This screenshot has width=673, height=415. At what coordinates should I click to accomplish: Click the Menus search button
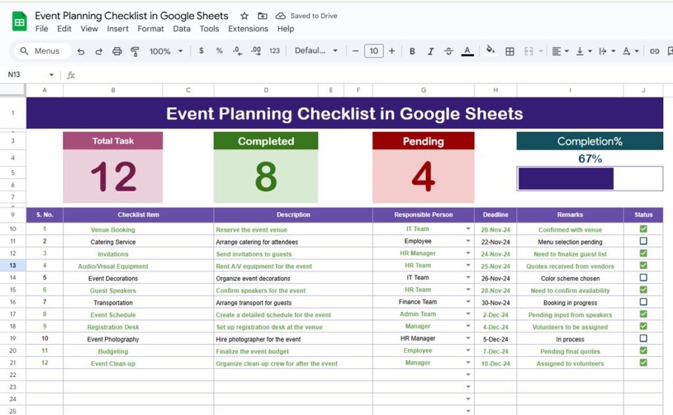39,51
